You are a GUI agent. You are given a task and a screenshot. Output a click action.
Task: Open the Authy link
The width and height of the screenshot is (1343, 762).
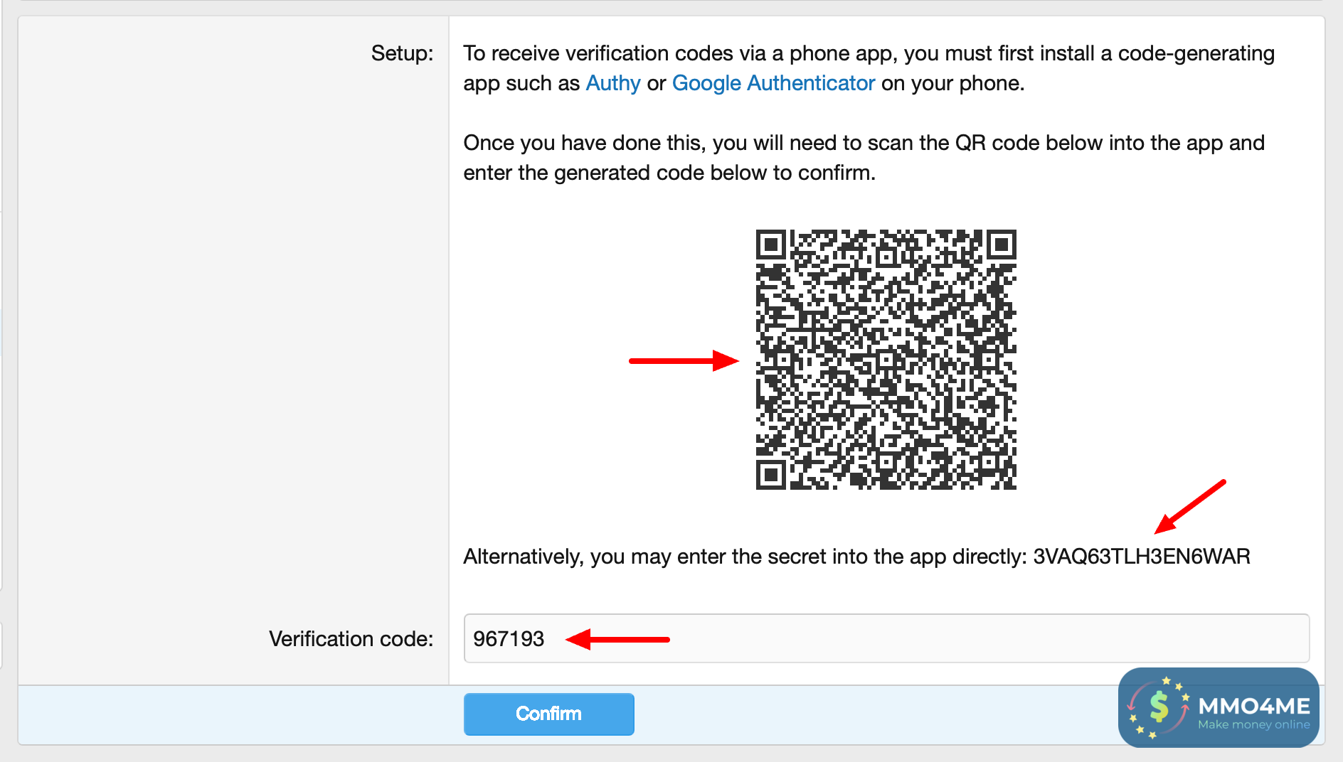pyautogui.click(x=612, y=83)
